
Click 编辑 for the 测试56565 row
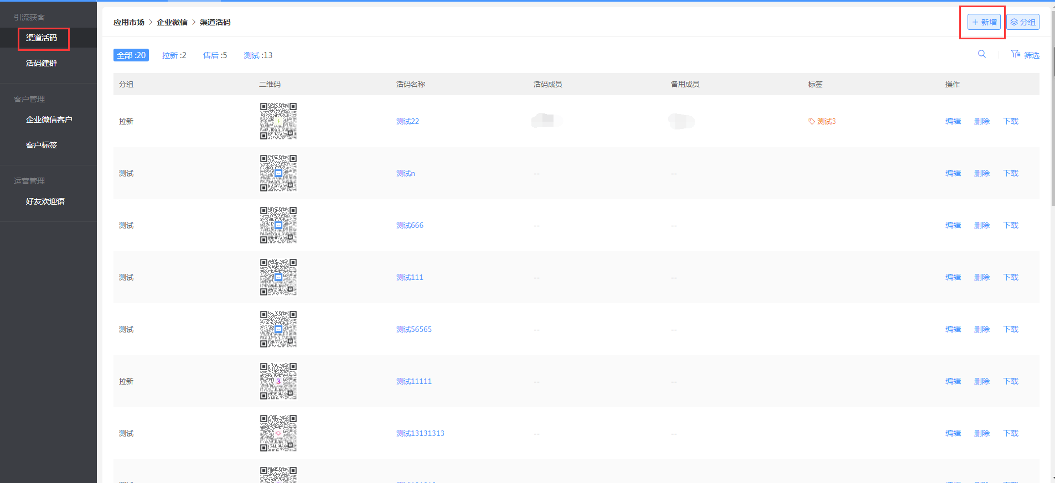[953, 329]
